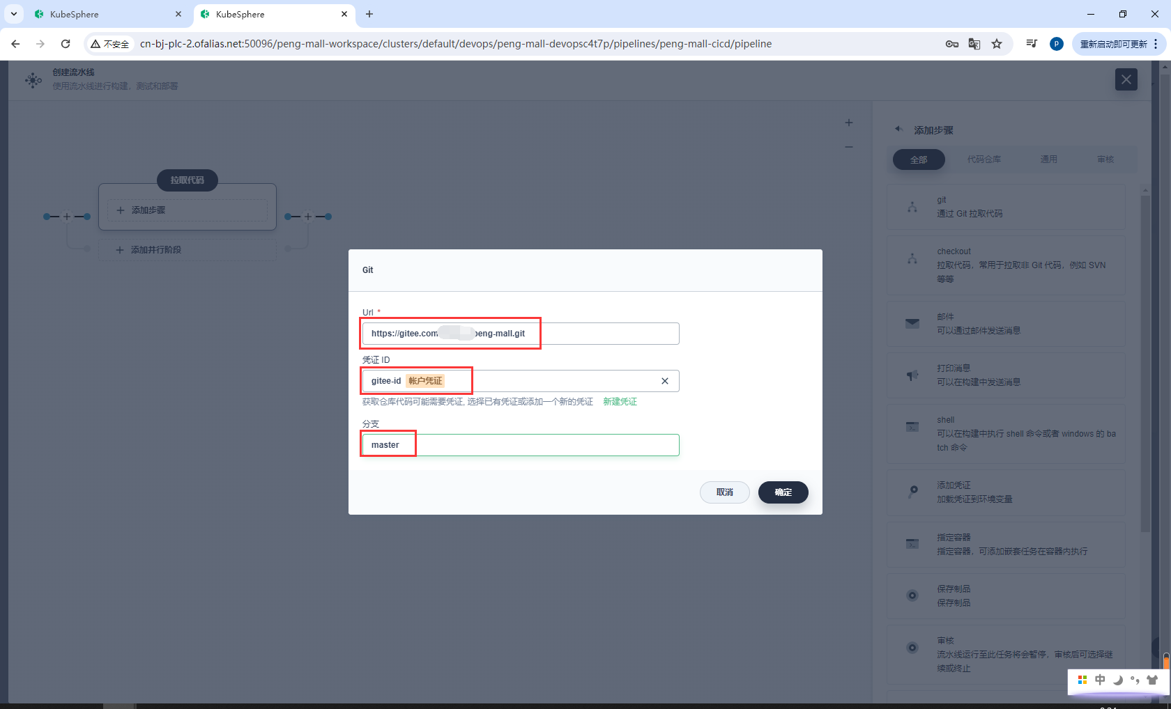
Task: Zoom in the pipeline canvas
Action: coord(849,123)
